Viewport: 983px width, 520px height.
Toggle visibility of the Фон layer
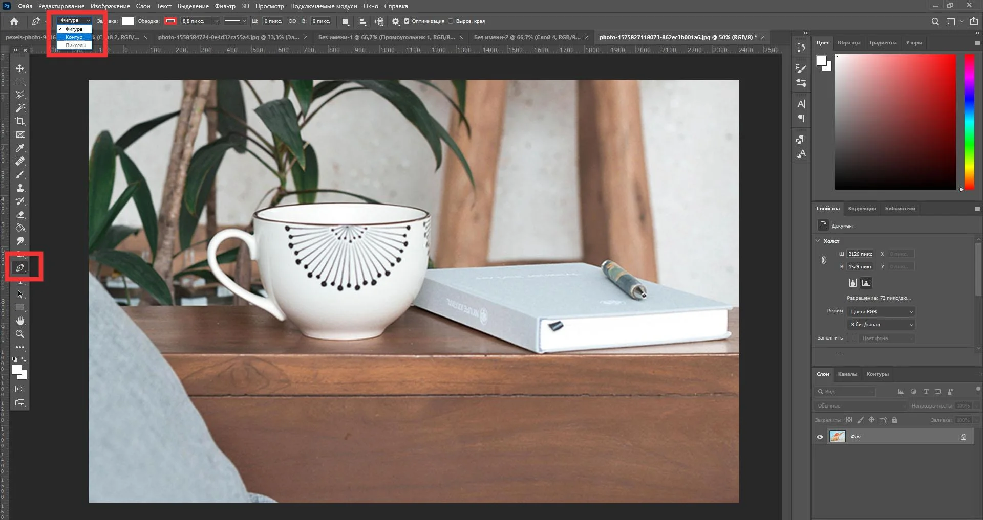[820, 437]
